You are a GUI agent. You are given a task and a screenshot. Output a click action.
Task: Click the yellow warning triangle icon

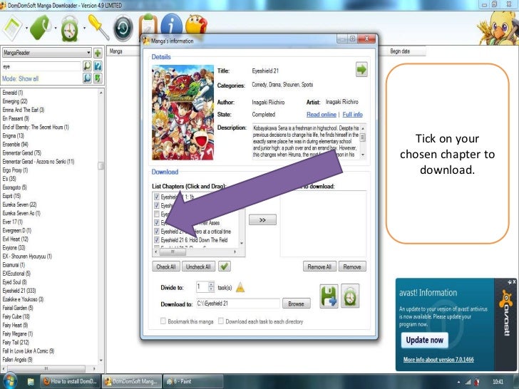(240, 287)
